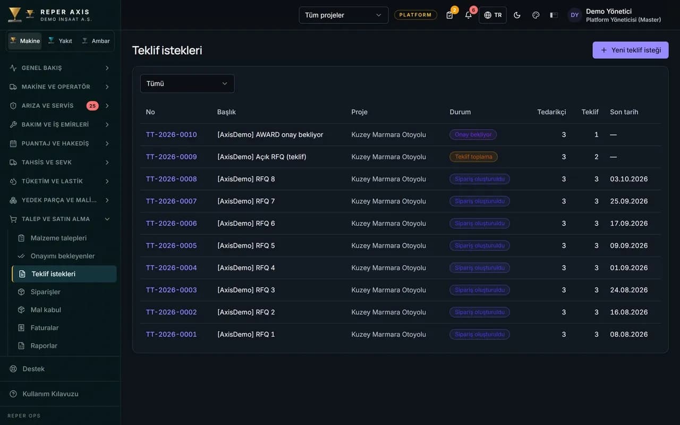Expand Bakım ve İş Emirleri section
The height and width of the screenshot is (425, 680).
60,124
